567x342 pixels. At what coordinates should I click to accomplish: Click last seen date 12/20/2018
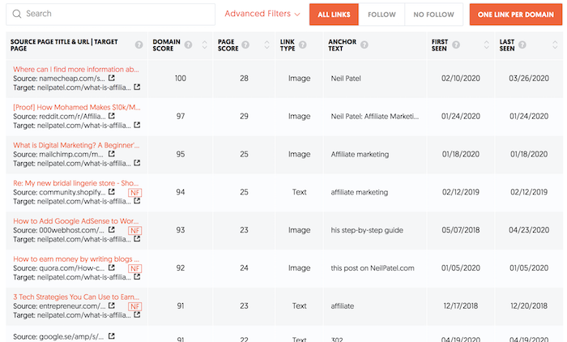[529, 306]
